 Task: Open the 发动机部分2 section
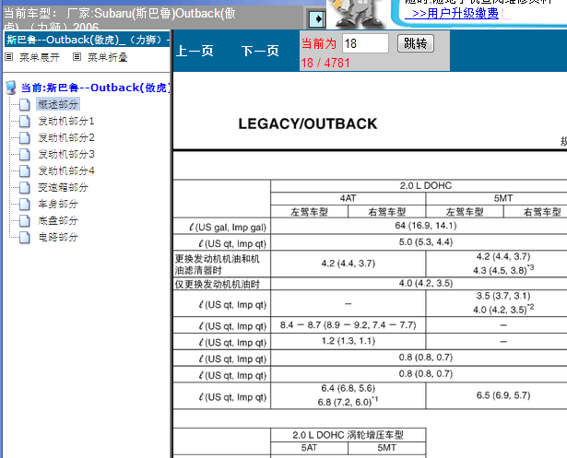[66, 137]
